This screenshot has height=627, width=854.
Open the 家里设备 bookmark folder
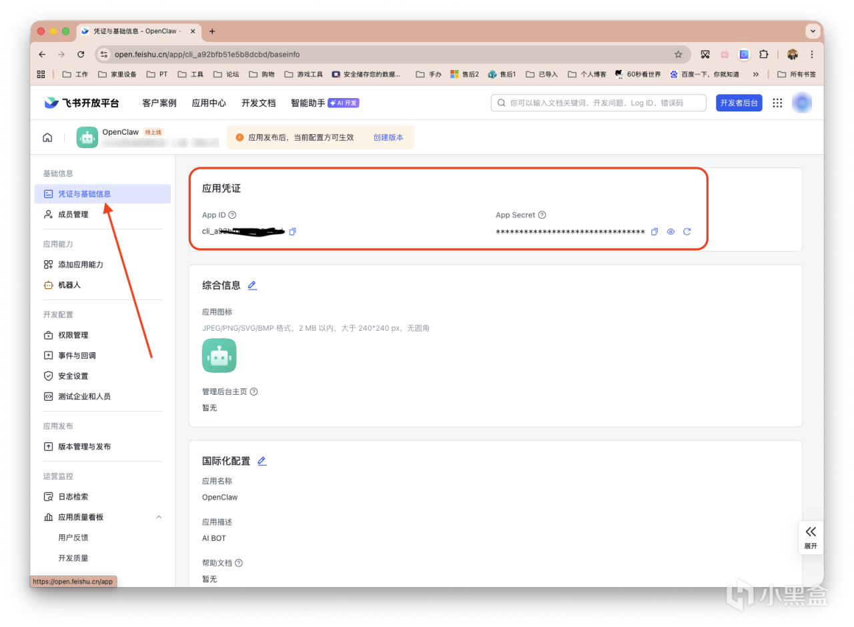click(x=117, y=74)
